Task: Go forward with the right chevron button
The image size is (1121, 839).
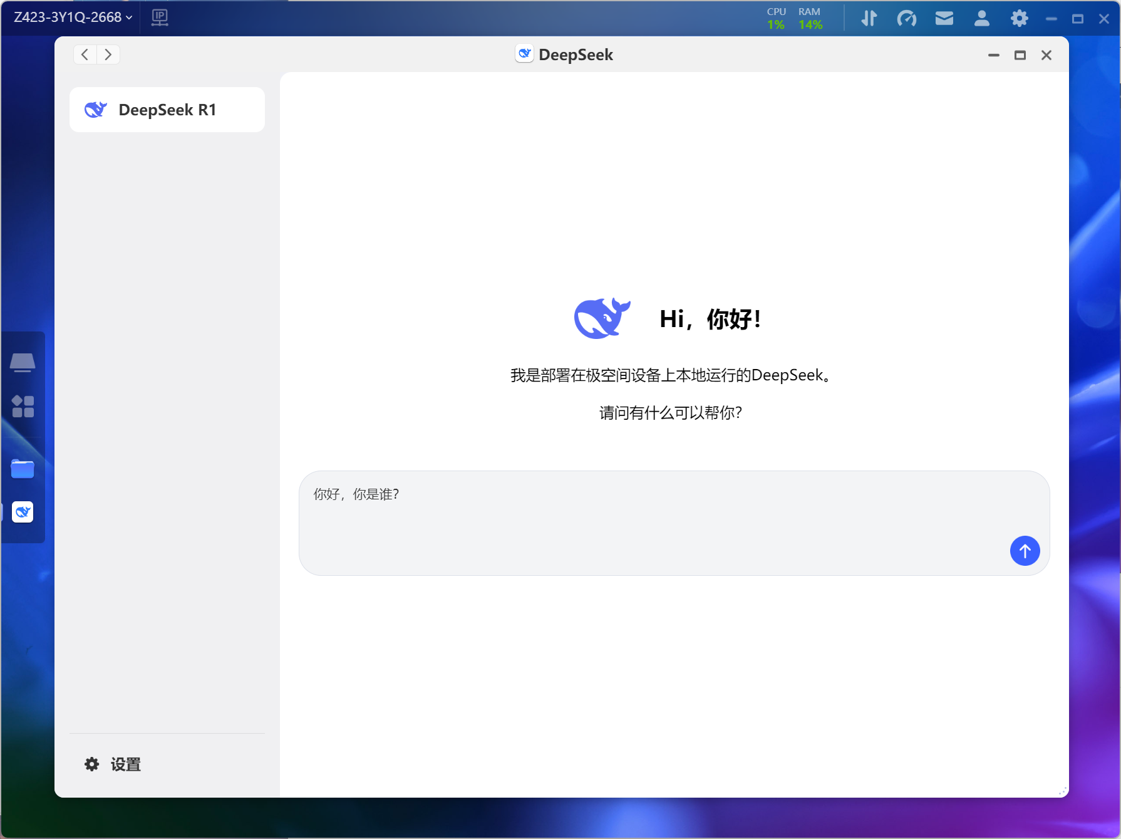Action: point(108,55)
